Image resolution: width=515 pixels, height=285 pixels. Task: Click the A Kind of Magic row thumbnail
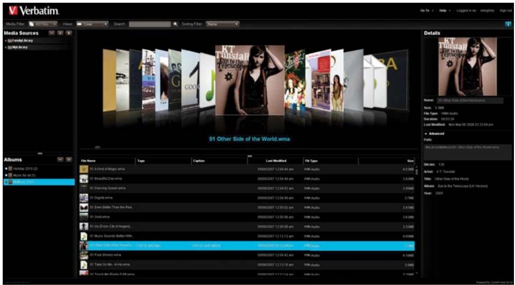(84, 169)
